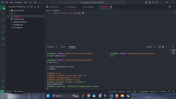Open package.json from Explorer tree

(18, 24)
